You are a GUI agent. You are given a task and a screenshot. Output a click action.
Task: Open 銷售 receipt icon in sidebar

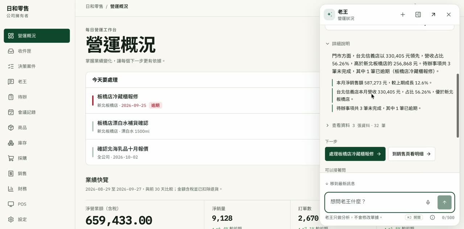(11, 174)
